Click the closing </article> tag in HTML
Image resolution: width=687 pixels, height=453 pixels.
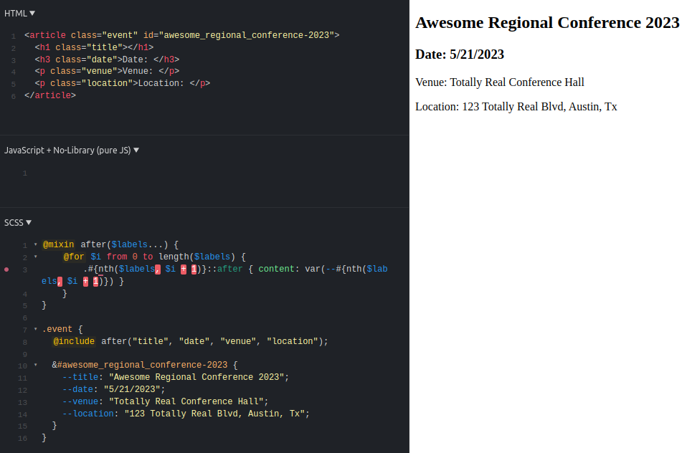49,95
